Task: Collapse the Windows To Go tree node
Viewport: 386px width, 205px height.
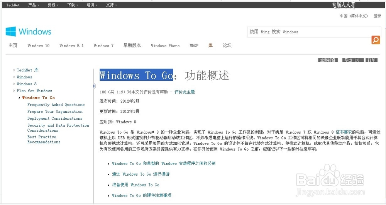Action: click(19, 98)
